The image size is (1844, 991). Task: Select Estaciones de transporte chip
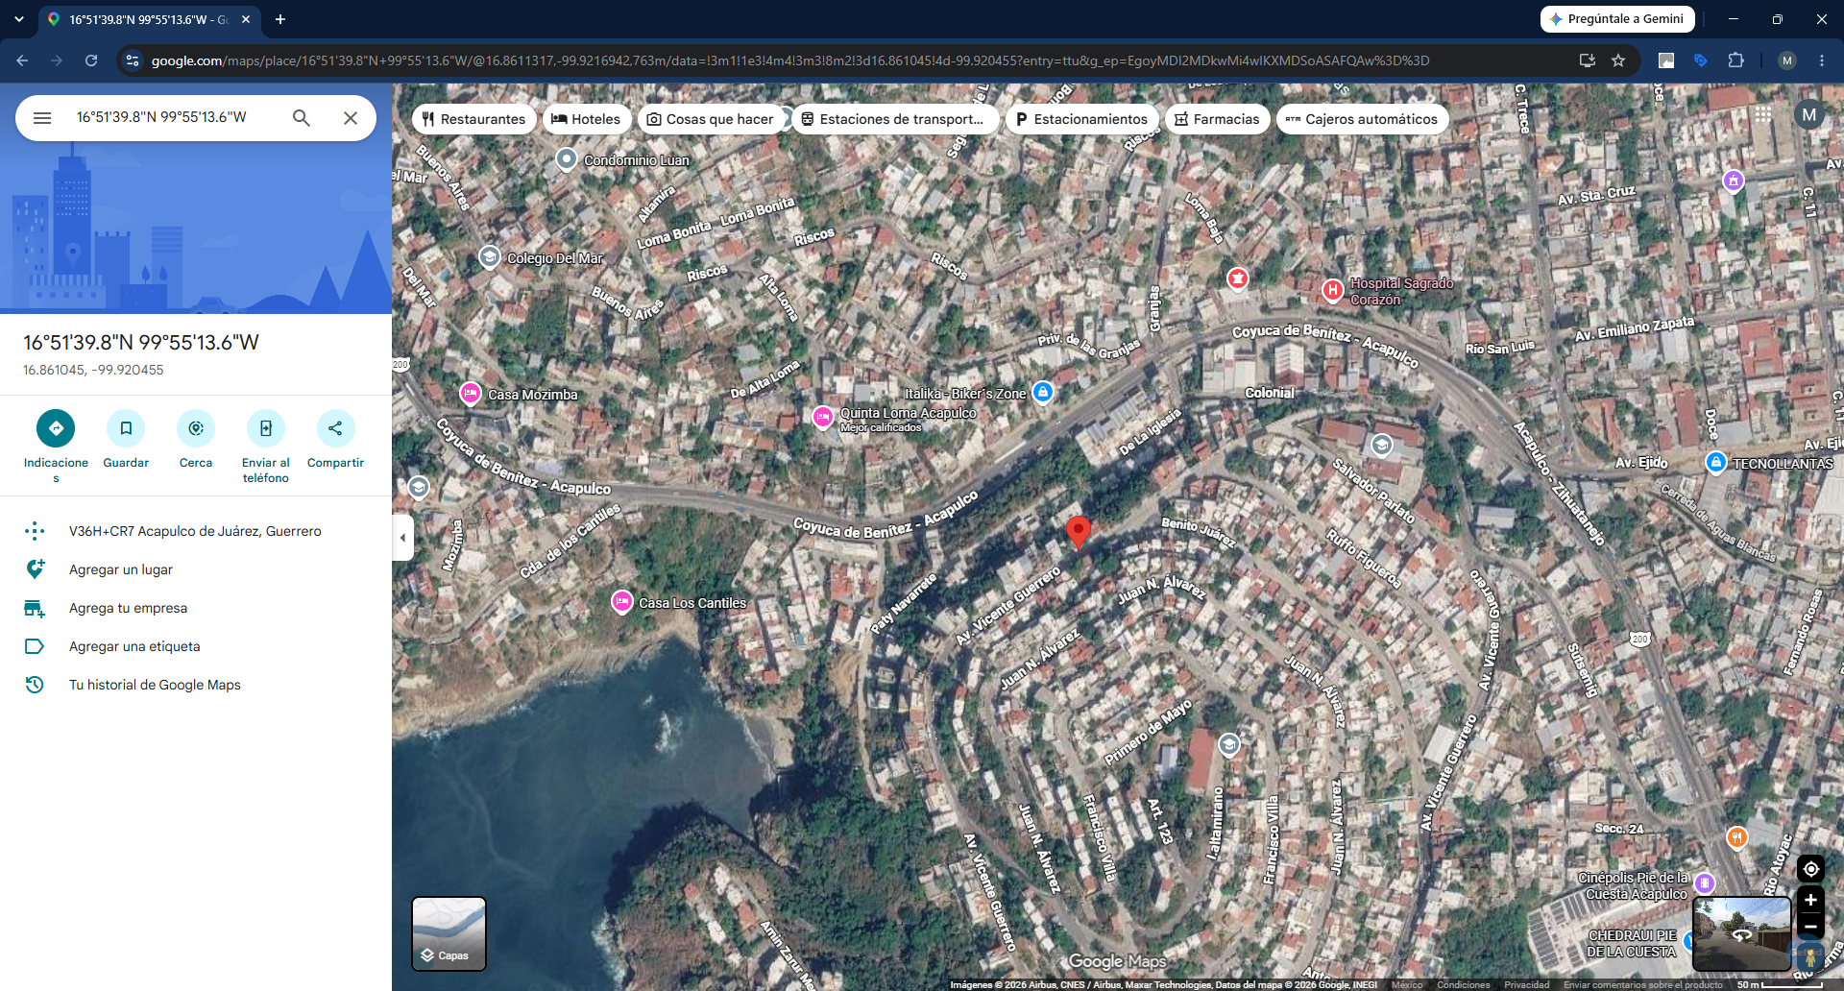tap(894, 119)
